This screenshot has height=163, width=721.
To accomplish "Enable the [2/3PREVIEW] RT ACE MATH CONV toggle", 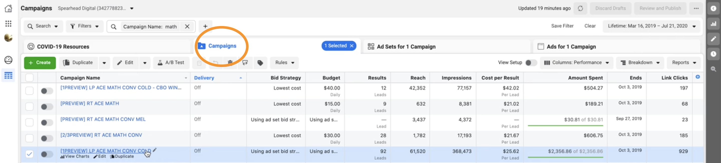I will [x=47, y=138].
